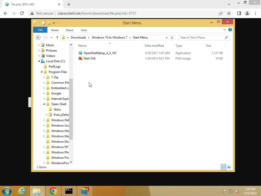
Task: Open File Explorer taskbar button
Action: click(x=37, y=191)
